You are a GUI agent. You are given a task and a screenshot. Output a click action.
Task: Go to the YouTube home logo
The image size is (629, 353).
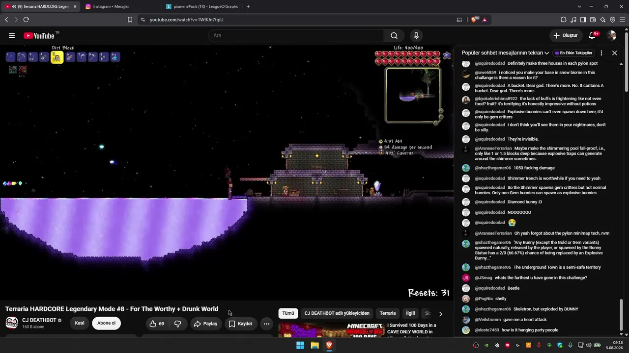click(39, 35)
